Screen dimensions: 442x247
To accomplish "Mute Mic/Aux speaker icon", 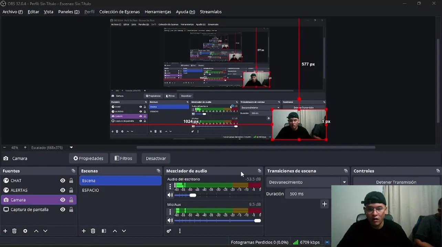I will click(170, 220).
